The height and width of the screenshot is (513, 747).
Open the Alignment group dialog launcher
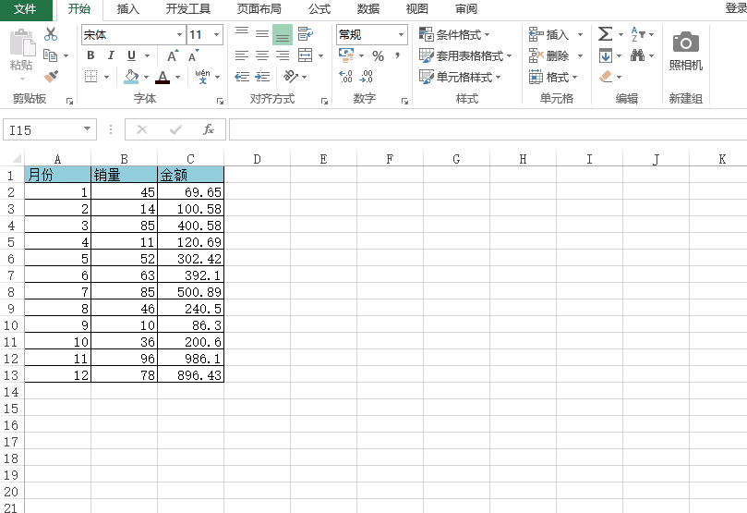pyautogui.click(x=324, y=101)
